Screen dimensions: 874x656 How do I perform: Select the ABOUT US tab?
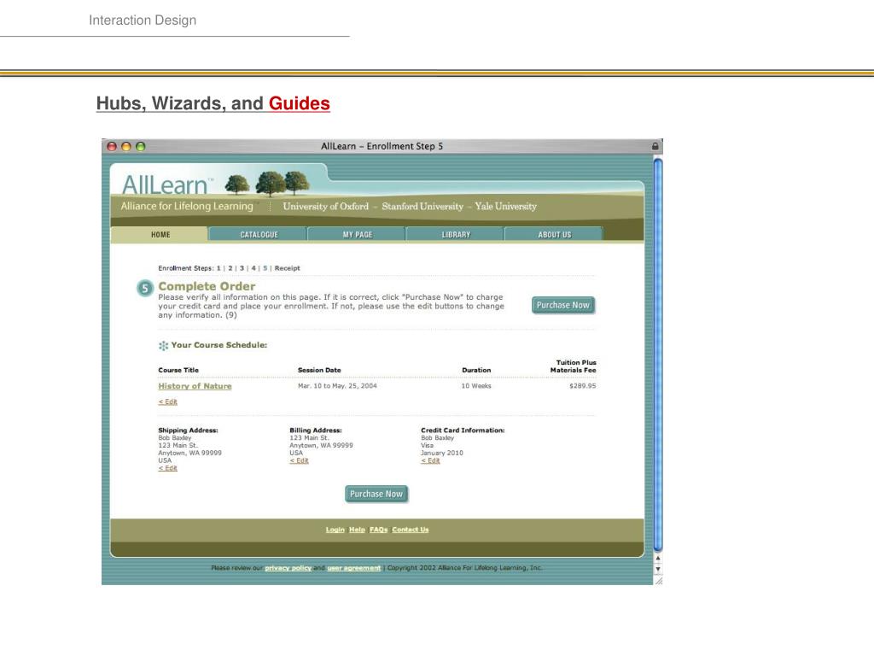554,235
